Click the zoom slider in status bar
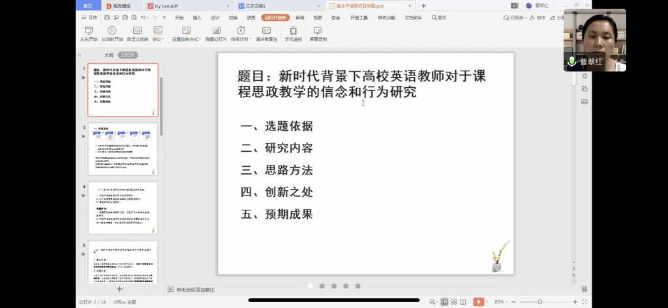 pos(540,302)
